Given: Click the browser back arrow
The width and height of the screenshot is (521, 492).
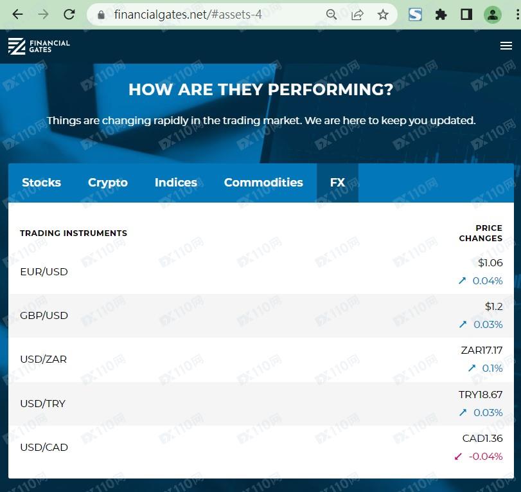Looking at the screenshot, I should (17, 14).
